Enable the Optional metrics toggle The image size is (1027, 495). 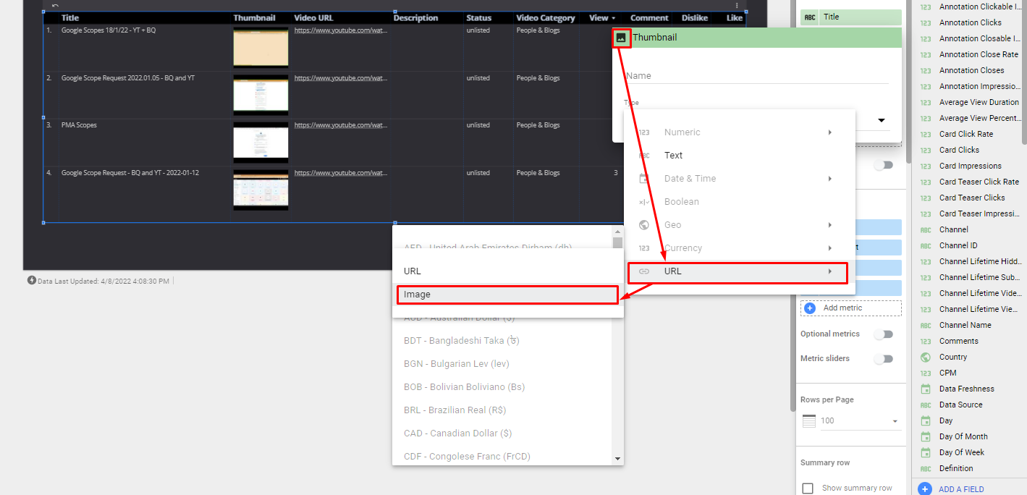click(883, 334)
